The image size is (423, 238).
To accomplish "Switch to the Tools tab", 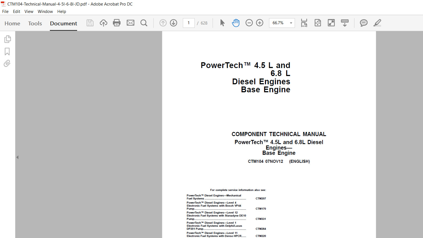I will tap(35, 23).
